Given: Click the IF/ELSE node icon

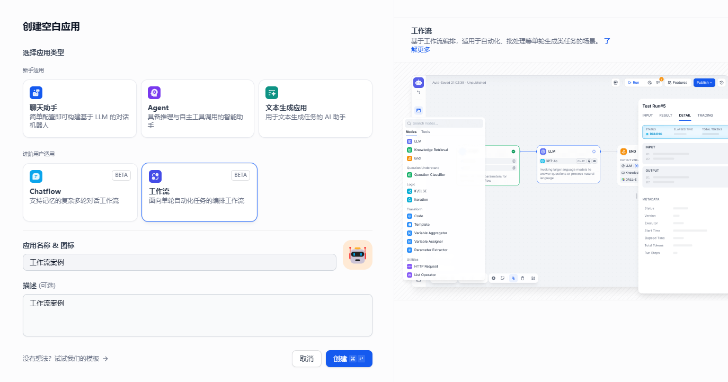Looking at the screenshot, I should pos(410,191).
